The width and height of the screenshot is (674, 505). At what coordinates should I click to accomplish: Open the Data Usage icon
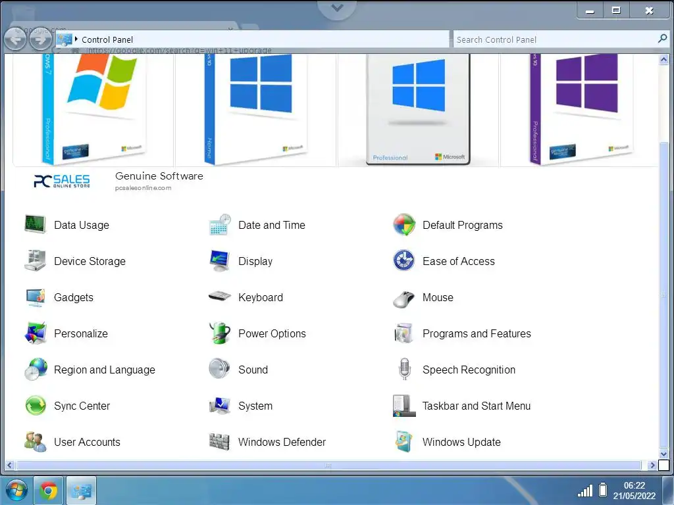[x=36, y=225]
